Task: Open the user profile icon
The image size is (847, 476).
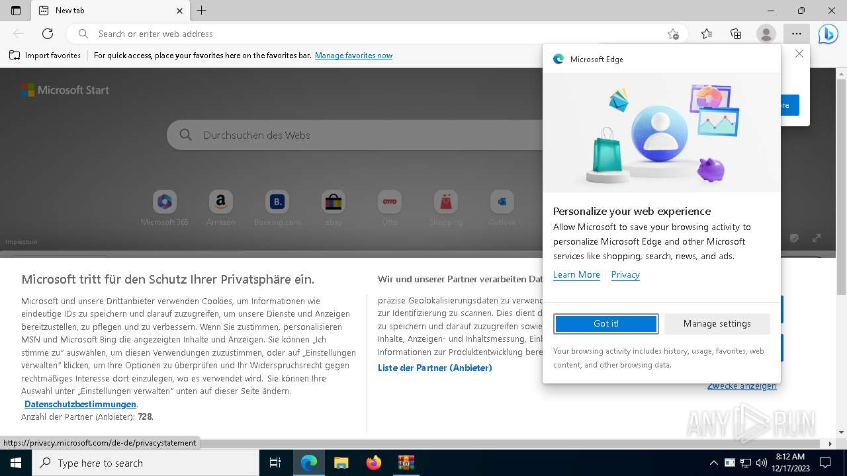Action: (x=766, y=34)
